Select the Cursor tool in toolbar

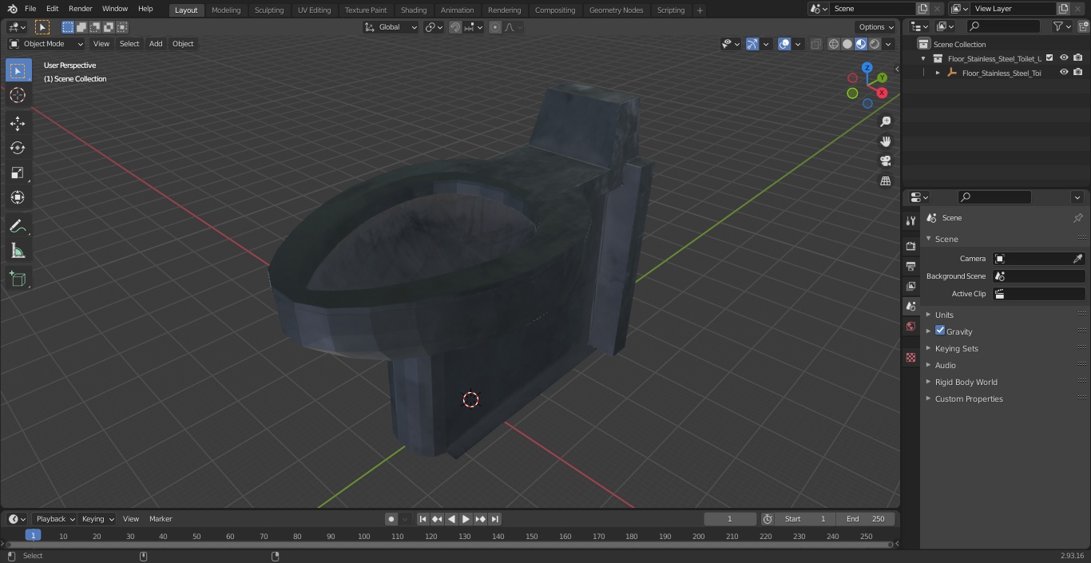[18, 95]
